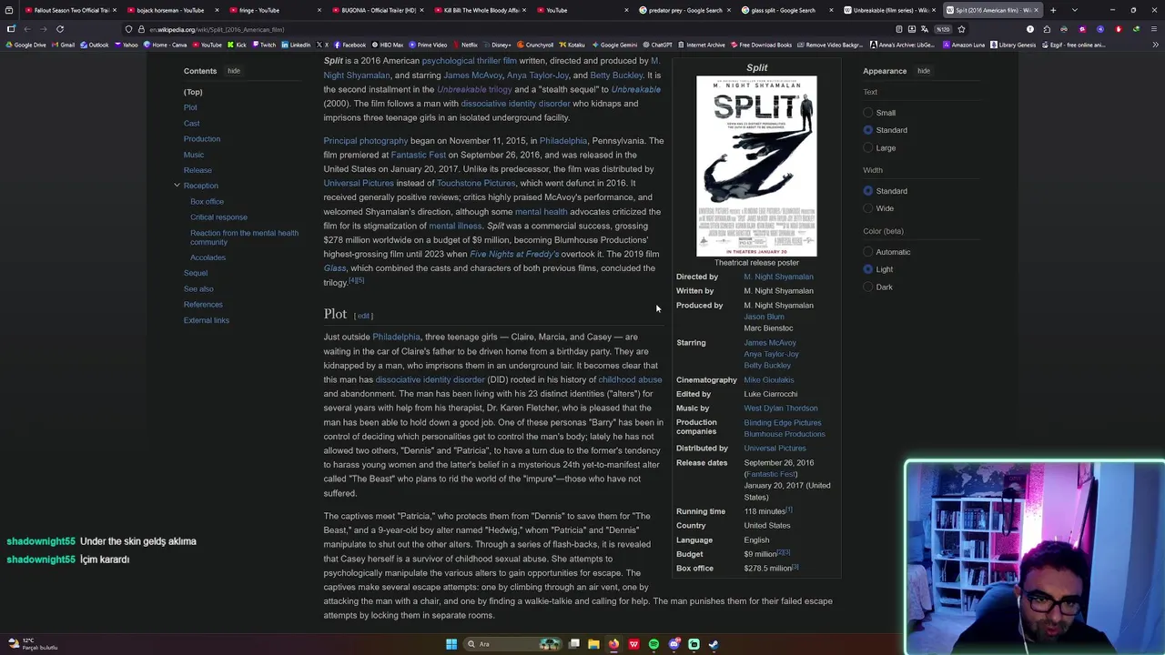Switch to glass split Google Search tab
1165x655 pixels.
coord(786,10)
